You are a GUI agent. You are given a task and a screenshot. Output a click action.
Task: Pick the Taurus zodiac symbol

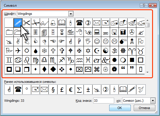[140, 51]
